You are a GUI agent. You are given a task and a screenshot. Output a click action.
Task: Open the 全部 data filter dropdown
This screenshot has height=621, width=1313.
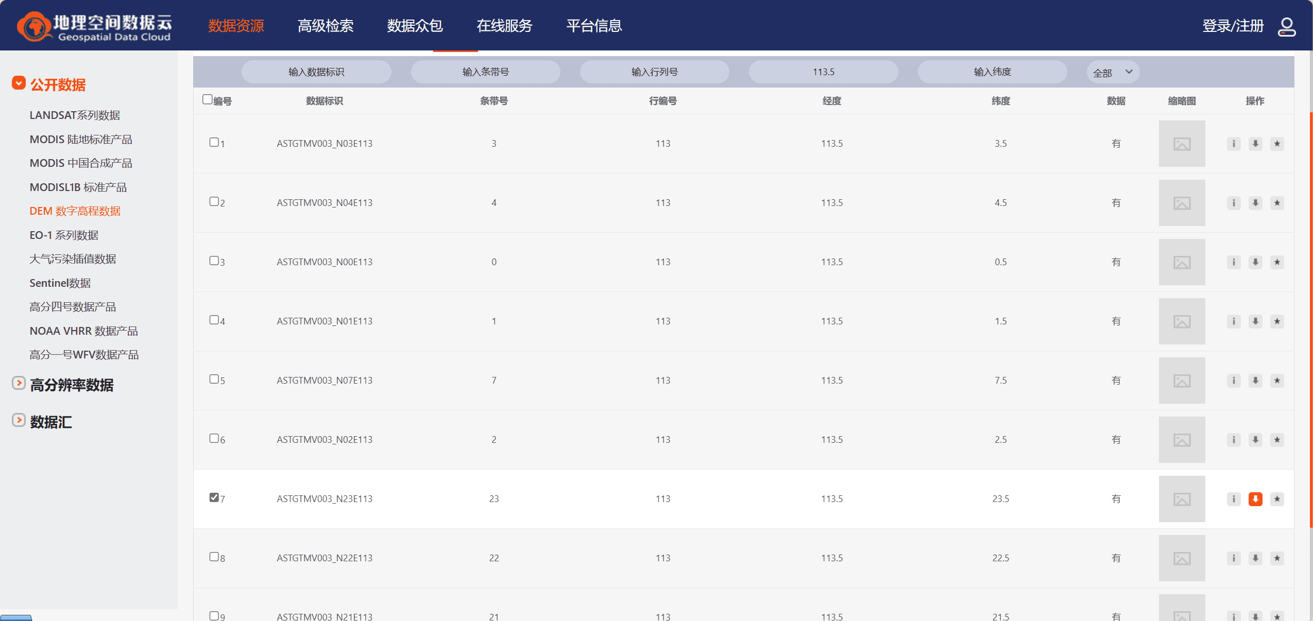(1113, 72)
